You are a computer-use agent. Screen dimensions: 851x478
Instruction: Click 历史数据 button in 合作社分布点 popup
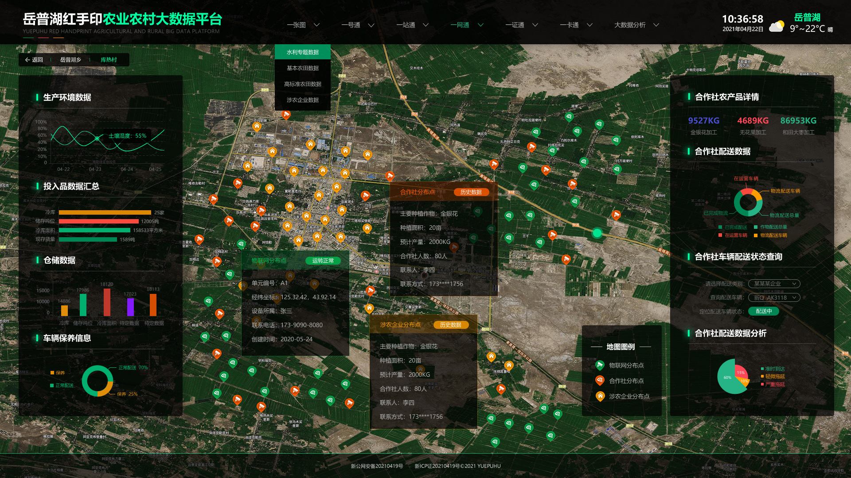pyautogui.click(x=471, y=192)
